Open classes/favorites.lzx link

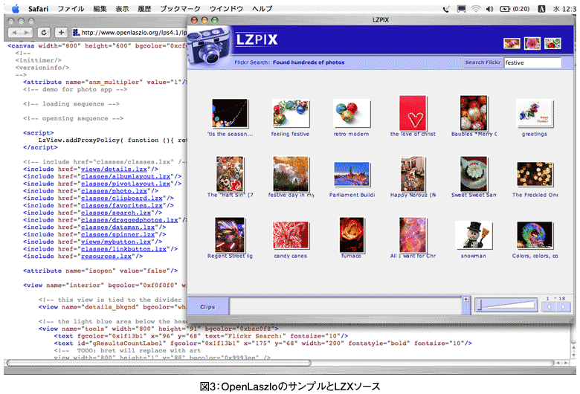coord(122,205)
